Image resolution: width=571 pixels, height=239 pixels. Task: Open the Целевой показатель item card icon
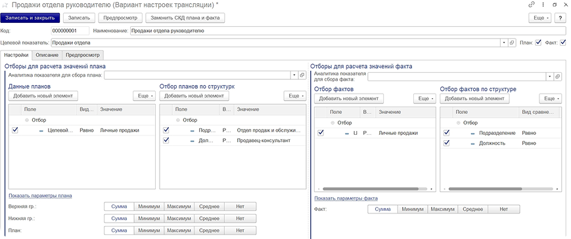(x=513, y=43)
